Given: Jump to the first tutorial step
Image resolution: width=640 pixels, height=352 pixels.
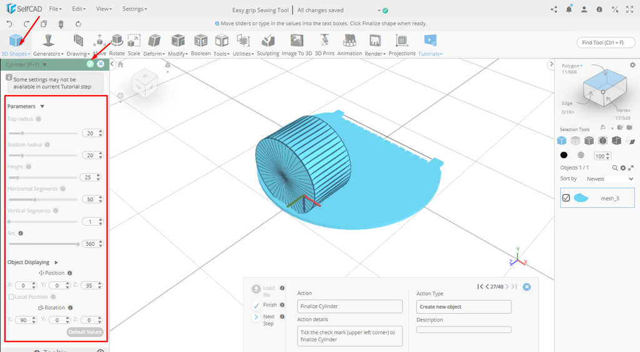Looking at the screenshot, I should pos(480,287).
